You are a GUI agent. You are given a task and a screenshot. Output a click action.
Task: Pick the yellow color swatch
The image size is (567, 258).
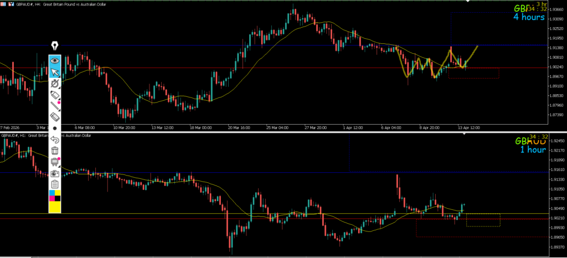pos(55,207)
